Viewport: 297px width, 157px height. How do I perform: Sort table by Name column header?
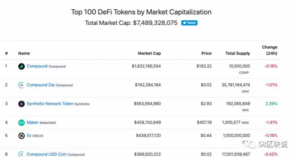pos(24,54)
